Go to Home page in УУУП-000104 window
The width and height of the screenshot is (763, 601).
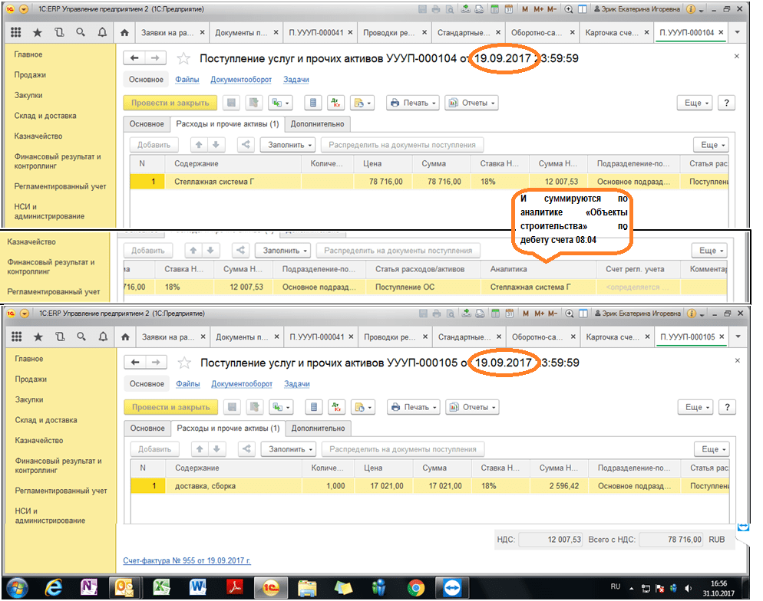coord(124,32)
